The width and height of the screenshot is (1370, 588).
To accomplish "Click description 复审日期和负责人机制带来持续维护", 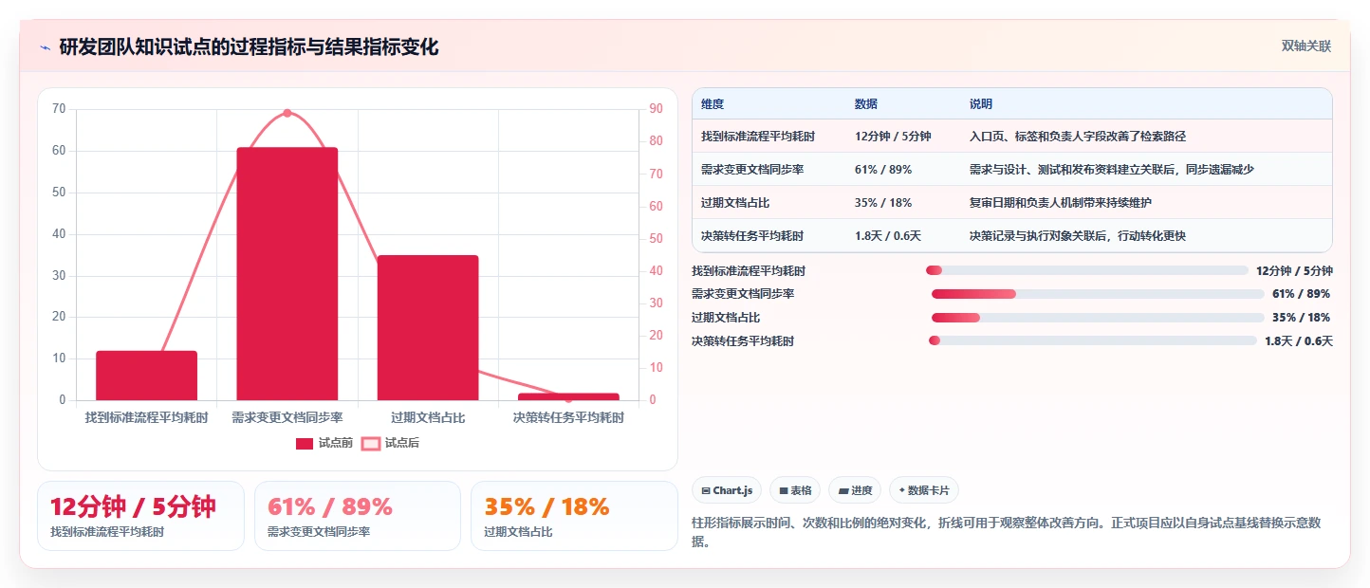I will pyautogui.click(x=1061, y=203).
